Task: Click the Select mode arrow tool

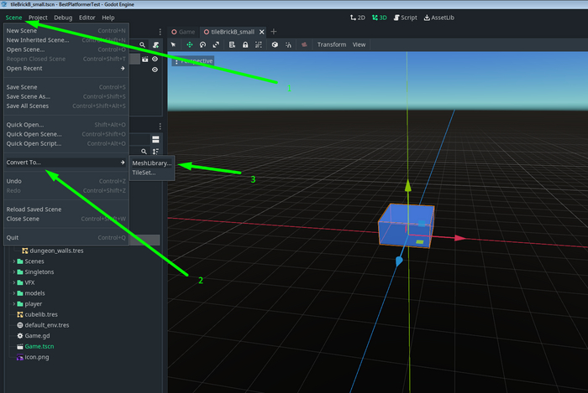Action: [x=174, y=44]
